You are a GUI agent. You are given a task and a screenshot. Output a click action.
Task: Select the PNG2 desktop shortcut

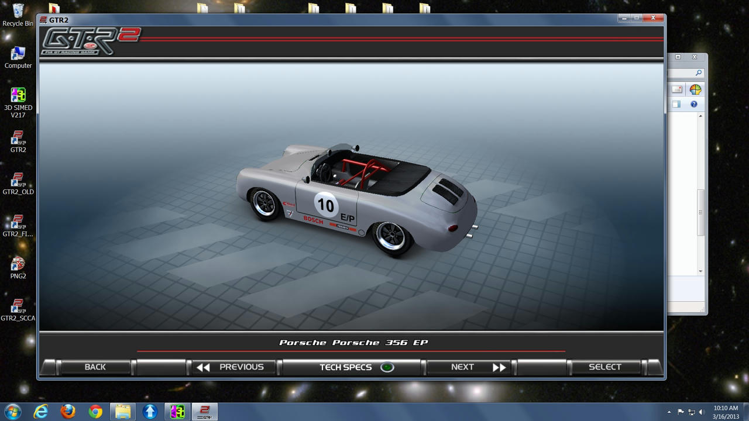tap(18, 268)
